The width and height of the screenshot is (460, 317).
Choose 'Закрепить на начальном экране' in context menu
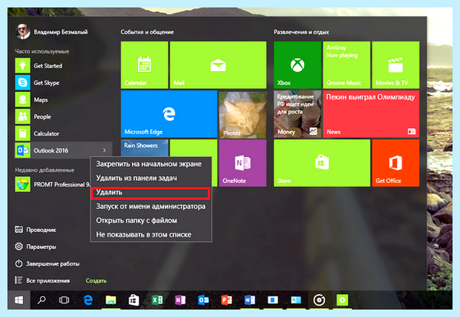pos(151,164)
